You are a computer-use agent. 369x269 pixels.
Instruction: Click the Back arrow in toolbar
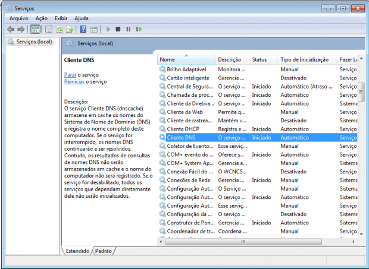11,29
